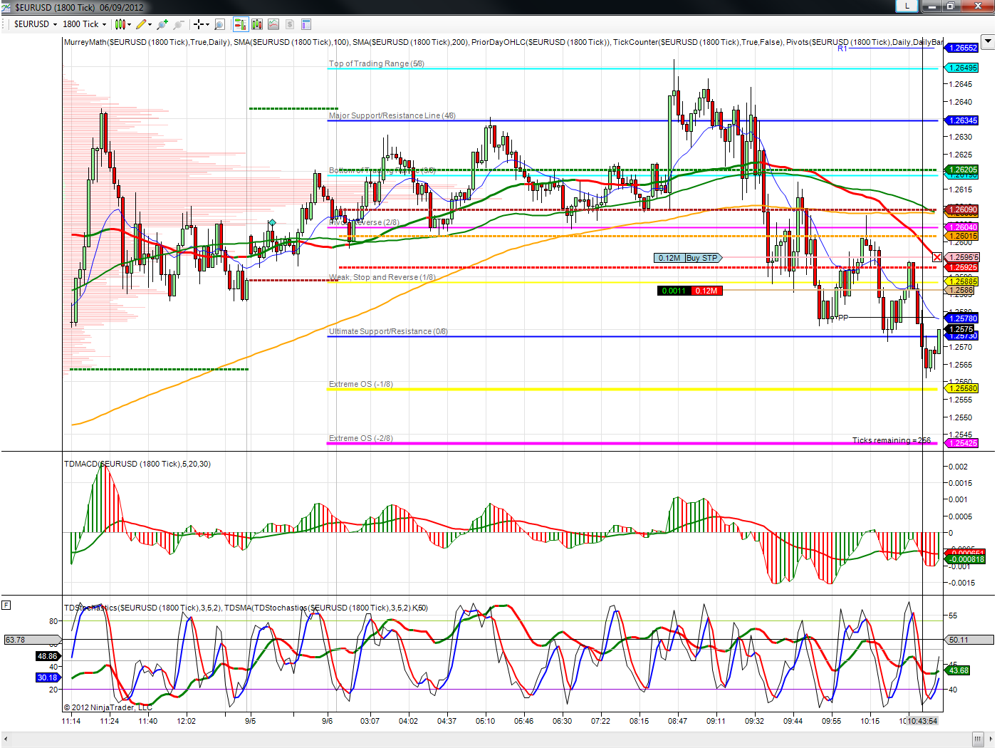This screenshot has height=748, width=997.
Task: Click the left arrow of horizontal scrollbar
Action: pos(6,739)
